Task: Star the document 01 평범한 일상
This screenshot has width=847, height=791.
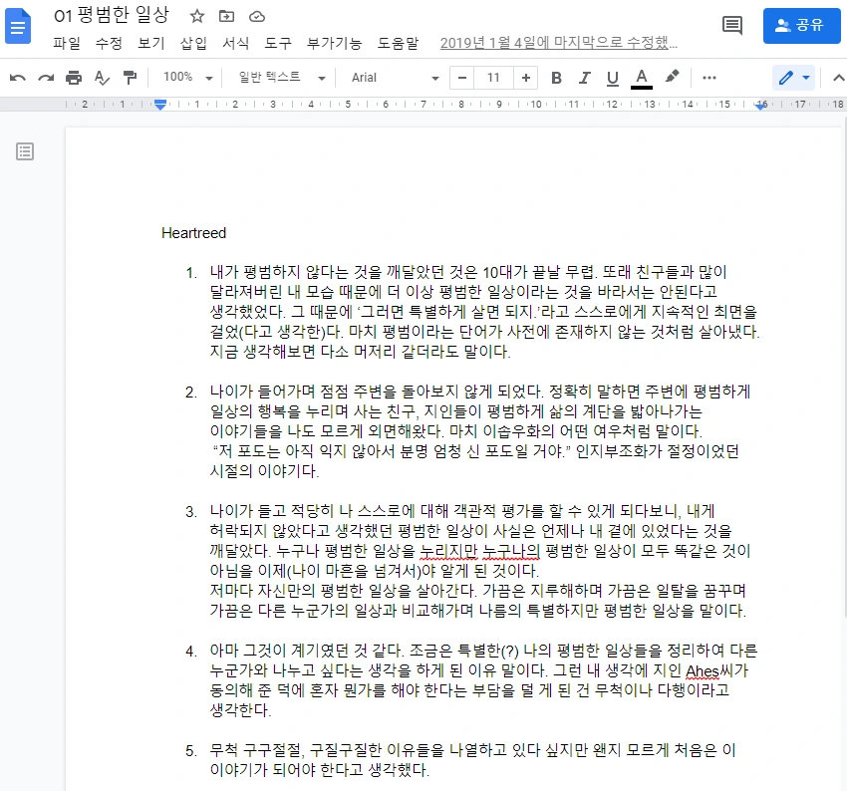Action: pyautogui.click(x=197, y=16)
